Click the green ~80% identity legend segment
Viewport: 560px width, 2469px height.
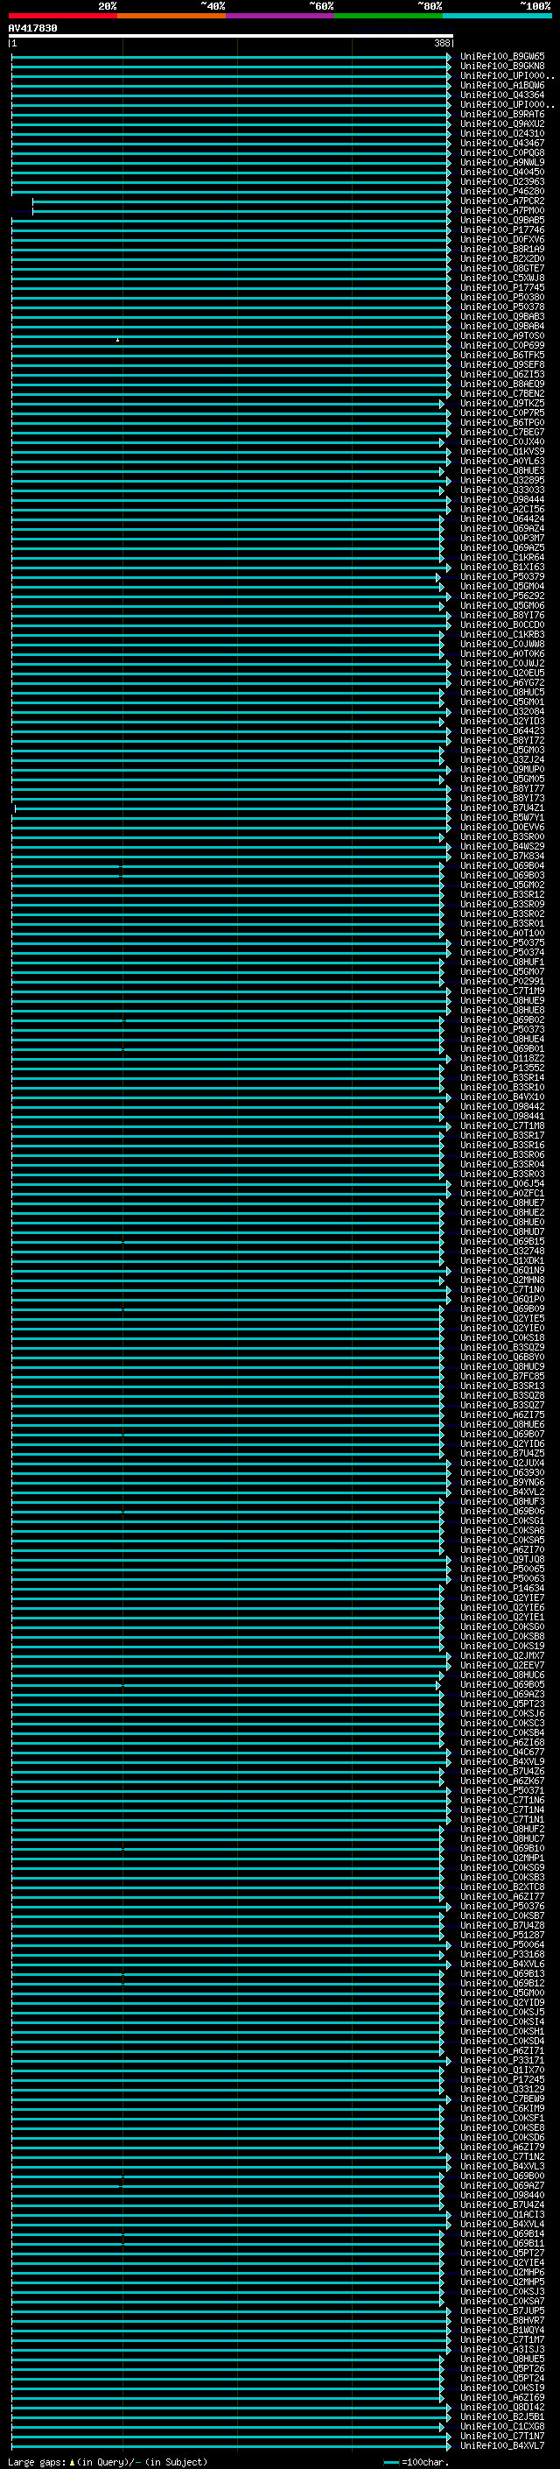point(388,16)
